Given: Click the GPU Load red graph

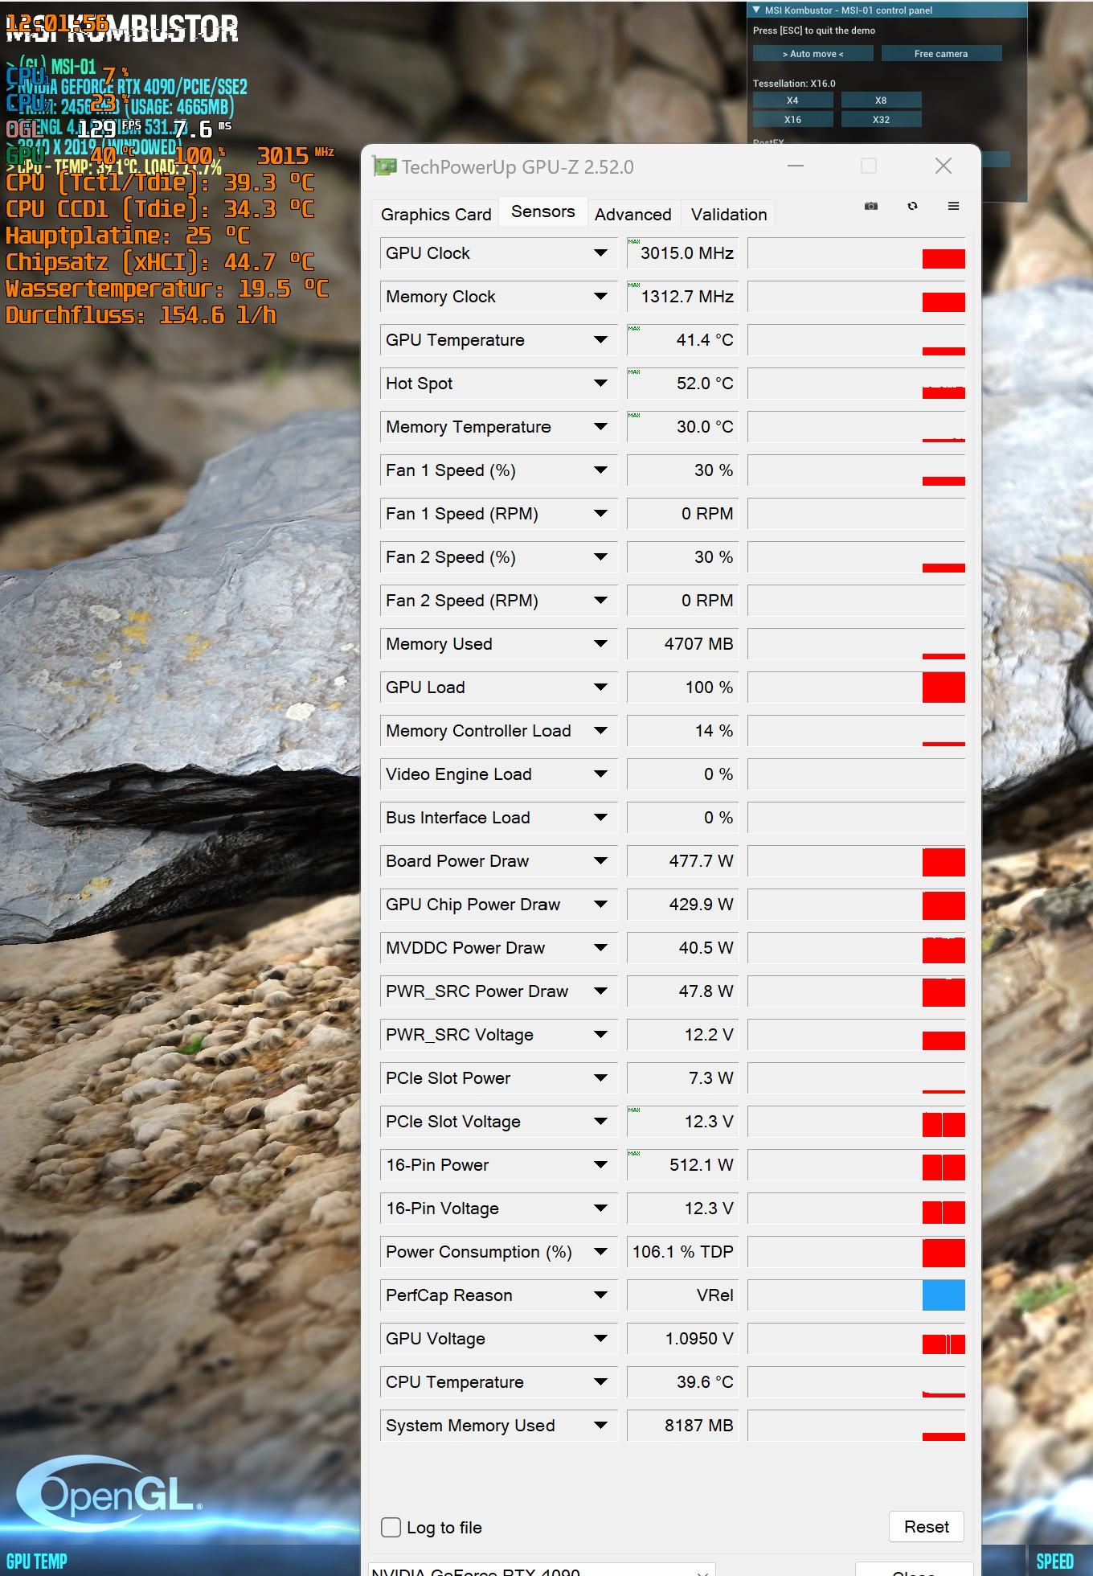Looking at the screenshot, I should pyautogui.click(x=944, y=687).
